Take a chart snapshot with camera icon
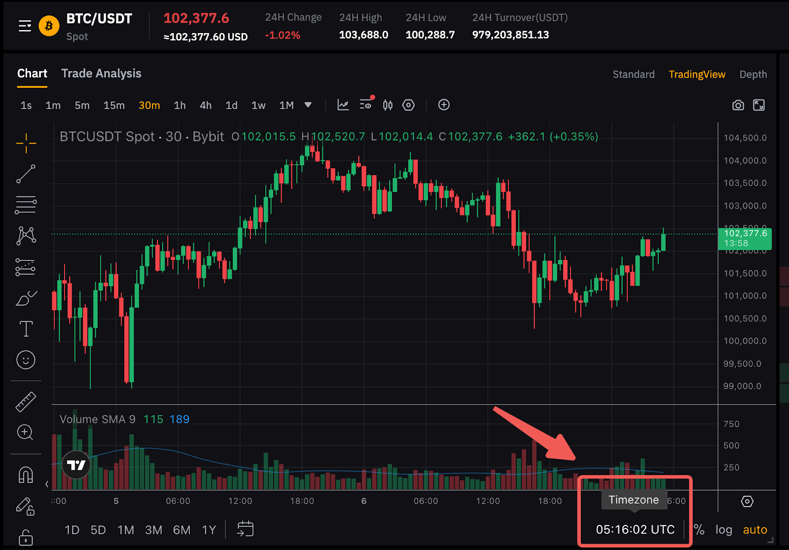Screen dimensions: 789x550 738,105
